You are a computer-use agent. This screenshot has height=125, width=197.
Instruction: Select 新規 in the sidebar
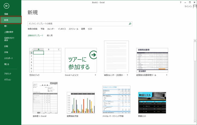pos(11,20)
